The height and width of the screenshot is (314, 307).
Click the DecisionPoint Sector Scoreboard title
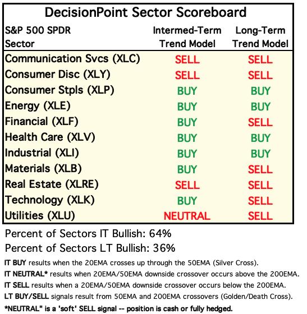pos(145,12)
